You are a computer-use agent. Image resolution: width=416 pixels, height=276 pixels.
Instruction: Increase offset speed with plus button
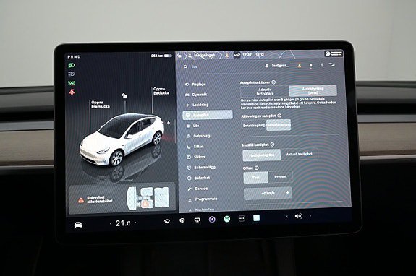(288, 193)
